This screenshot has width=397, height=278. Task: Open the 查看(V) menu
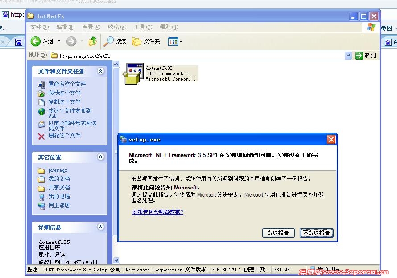91,27
